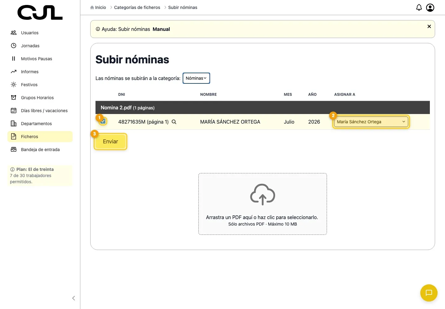Image resolution: width=445 pixels, height=309 pixels.
Task: Click the Días libres calendar icon
Action: (x=14, y=111)
